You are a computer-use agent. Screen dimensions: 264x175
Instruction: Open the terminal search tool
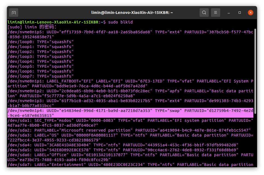[204, 13]
